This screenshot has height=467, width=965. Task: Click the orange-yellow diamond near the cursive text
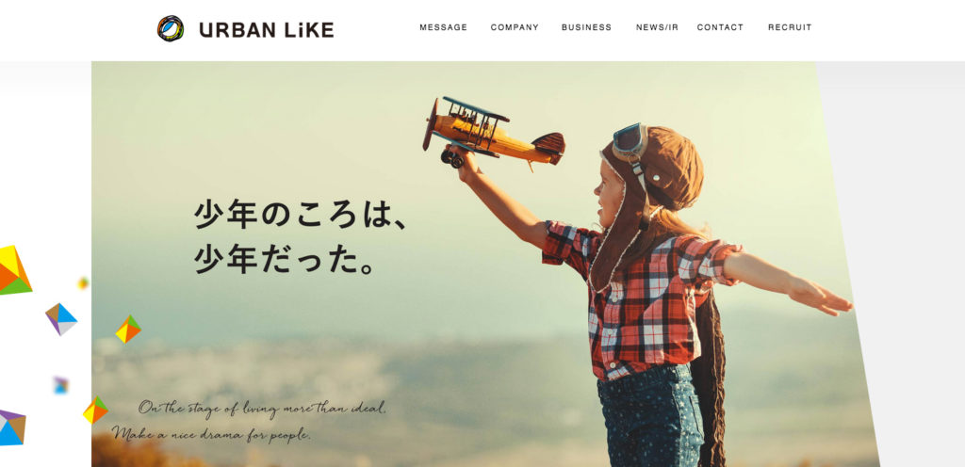pyautogui.click(x=95, y=411)
